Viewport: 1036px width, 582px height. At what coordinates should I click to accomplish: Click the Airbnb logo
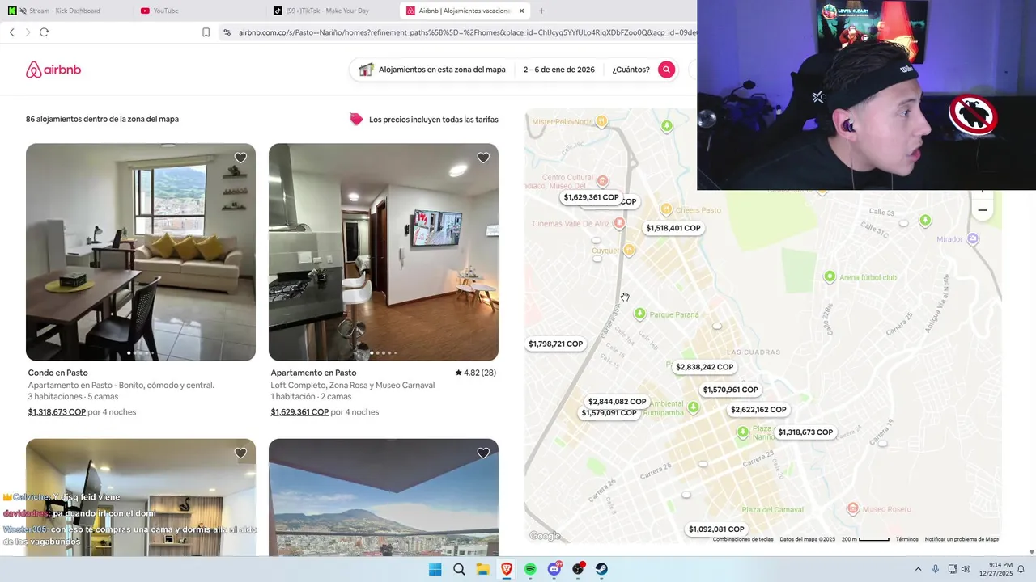tap(53, 70)
